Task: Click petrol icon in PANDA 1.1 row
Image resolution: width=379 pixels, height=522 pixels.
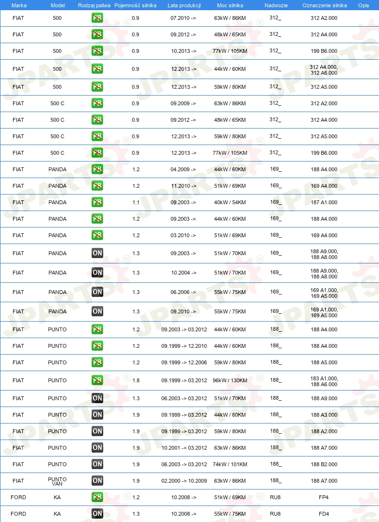Action: (x=97, y=202)
